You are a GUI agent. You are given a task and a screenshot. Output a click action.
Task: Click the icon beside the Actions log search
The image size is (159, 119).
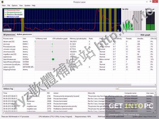click(x=117, y=89)
